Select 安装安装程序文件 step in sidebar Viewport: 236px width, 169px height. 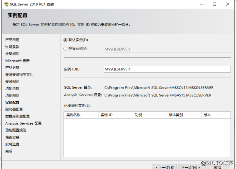click(x=19, y=74)
